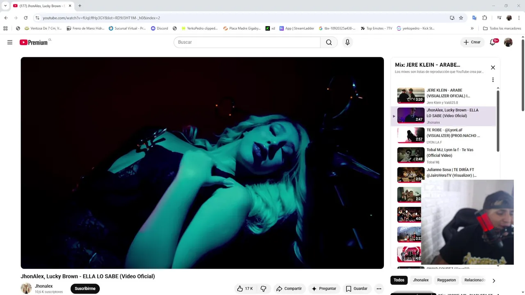The height and width of the screenshot is (295, 525).
Task: View site information icon in address bar
Action: pyautogui.click(x=37, y=18)
